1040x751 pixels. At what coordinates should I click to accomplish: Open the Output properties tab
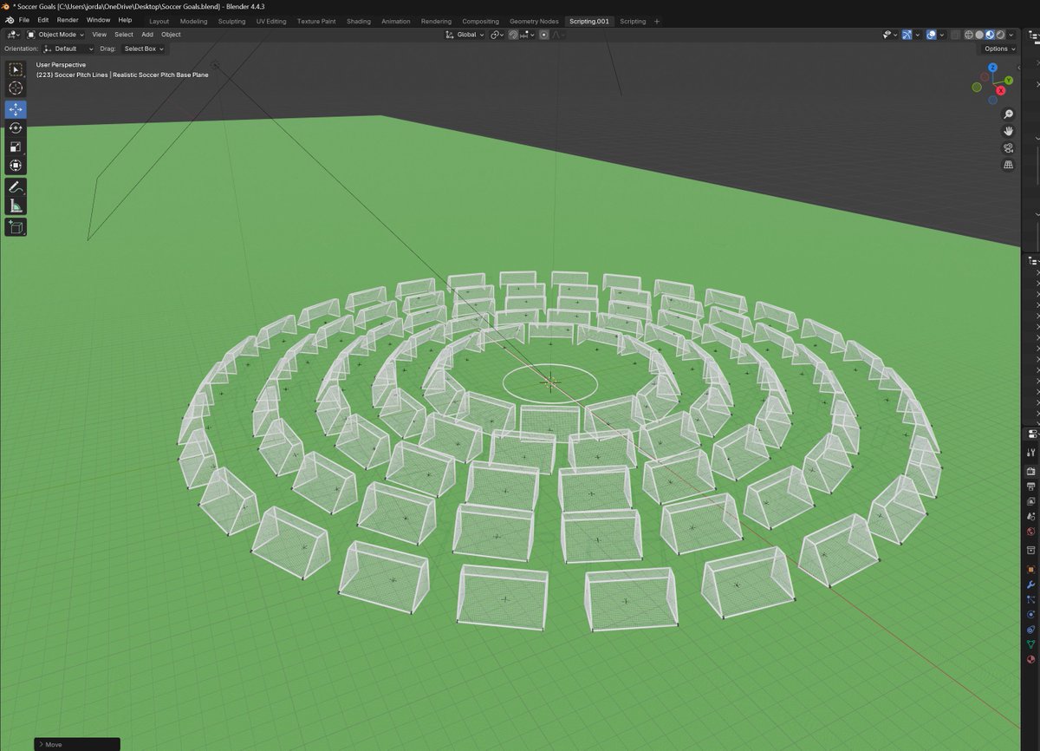[1031, 486]
